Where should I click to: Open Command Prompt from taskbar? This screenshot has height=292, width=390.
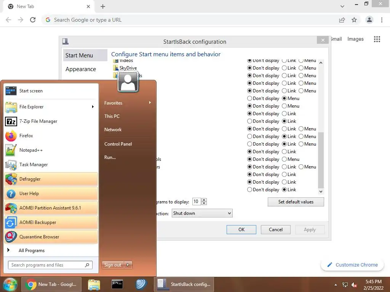pos(117,284)
